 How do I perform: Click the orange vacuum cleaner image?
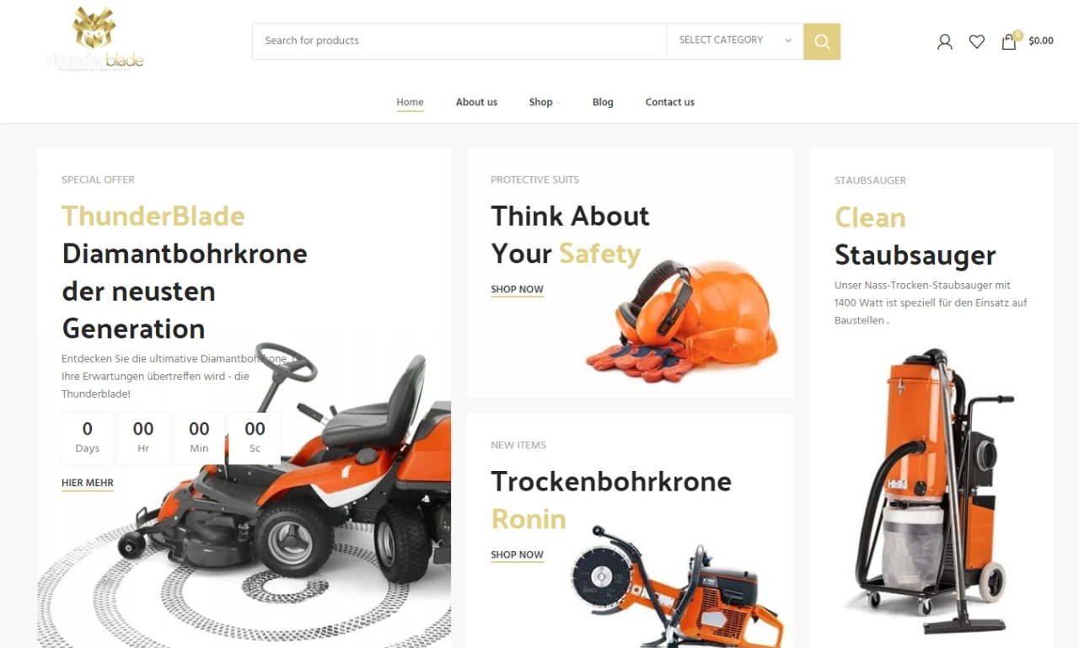[929, 490]
